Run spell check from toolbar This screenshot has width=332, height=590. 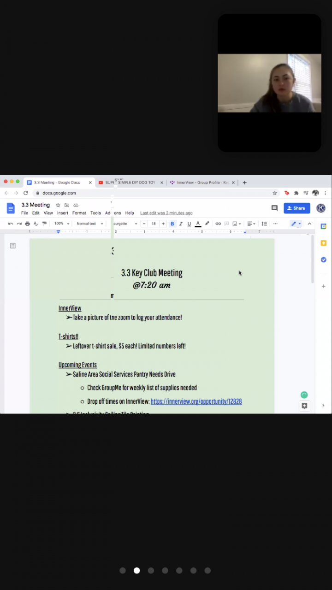click(x=36, y=224)
